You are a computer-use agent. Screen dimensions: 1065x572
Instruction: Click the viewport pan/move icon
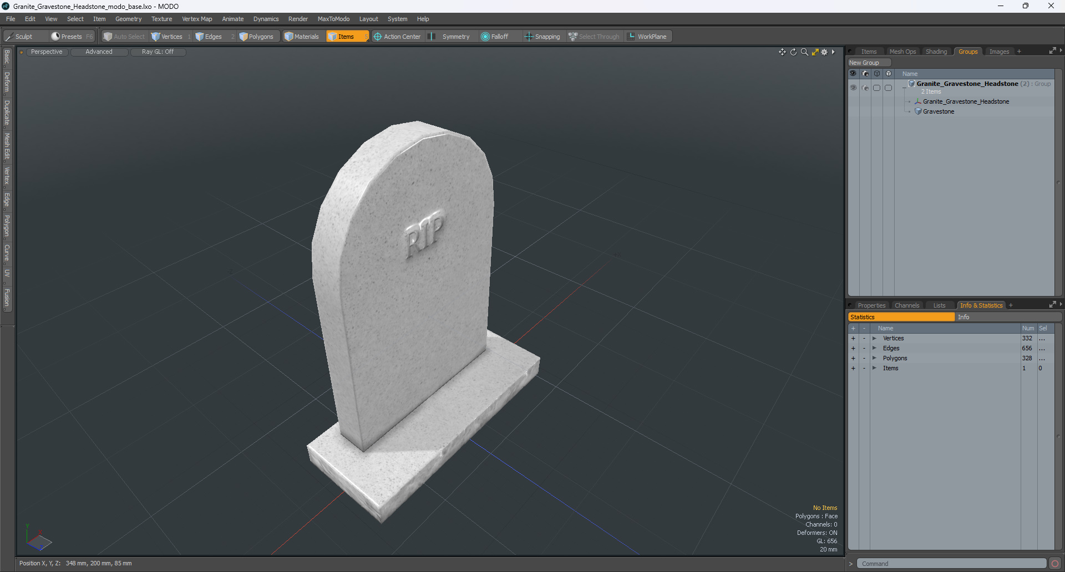click(x=782, y=52)
